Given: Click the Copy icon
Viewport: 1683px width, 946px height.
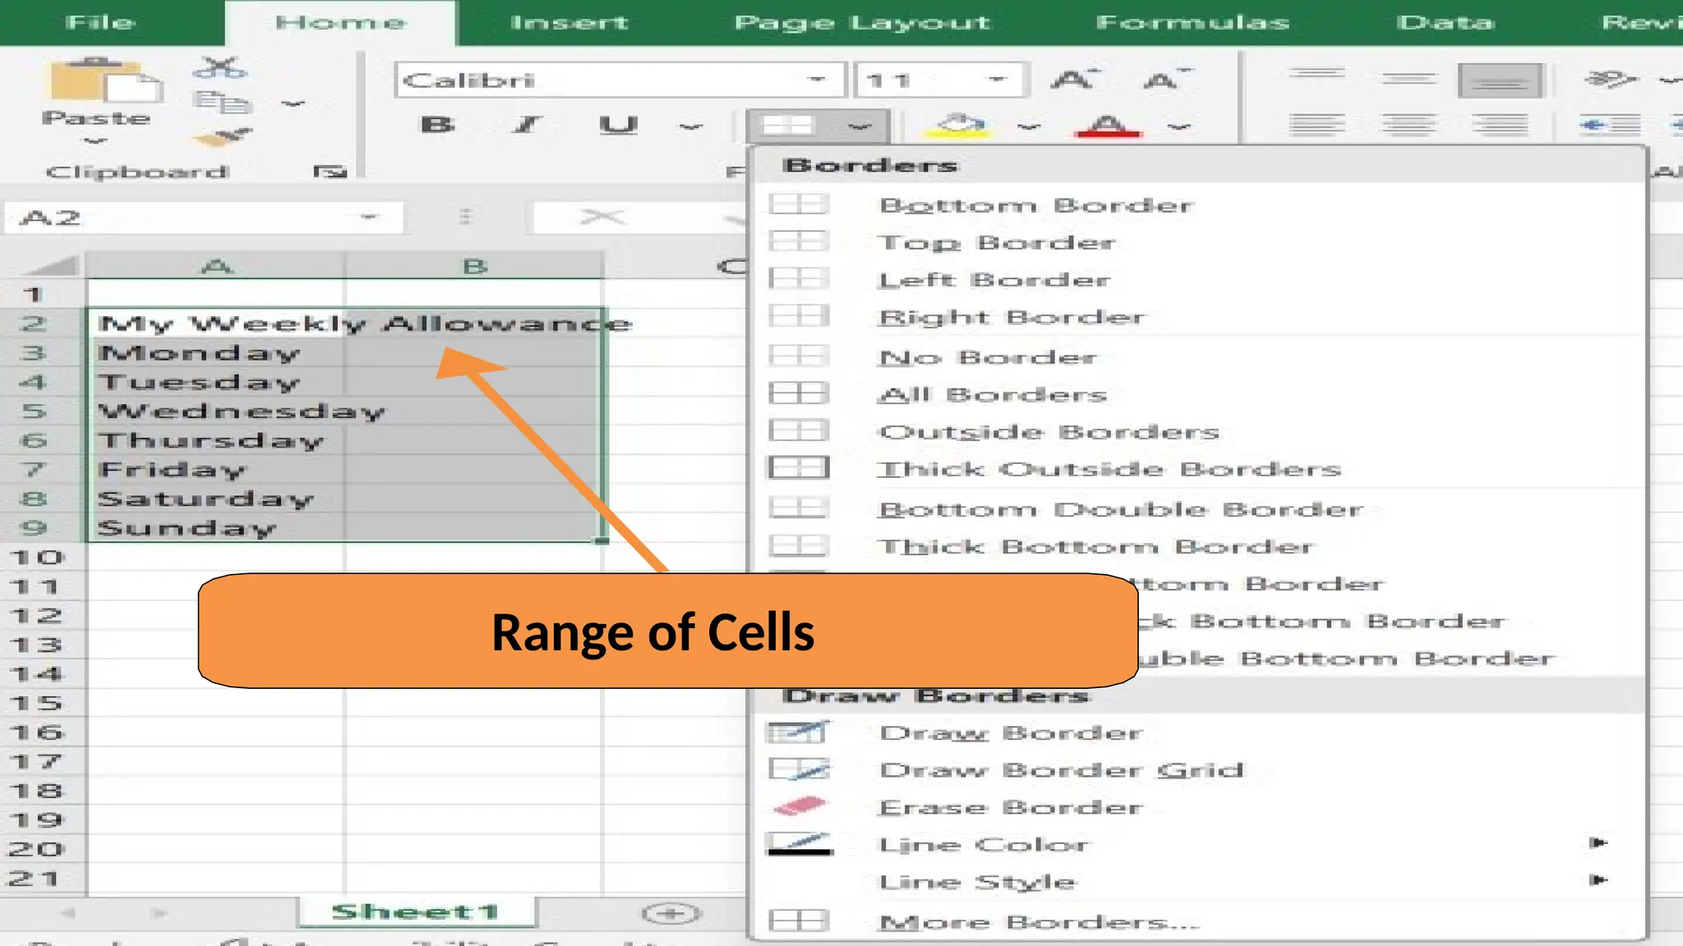Looking at the screenshot, I should pyautogui.click(x=220, y=103).
